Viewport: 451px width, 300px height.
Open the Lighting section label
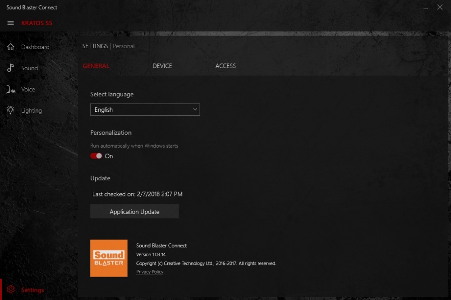(32, 111)
